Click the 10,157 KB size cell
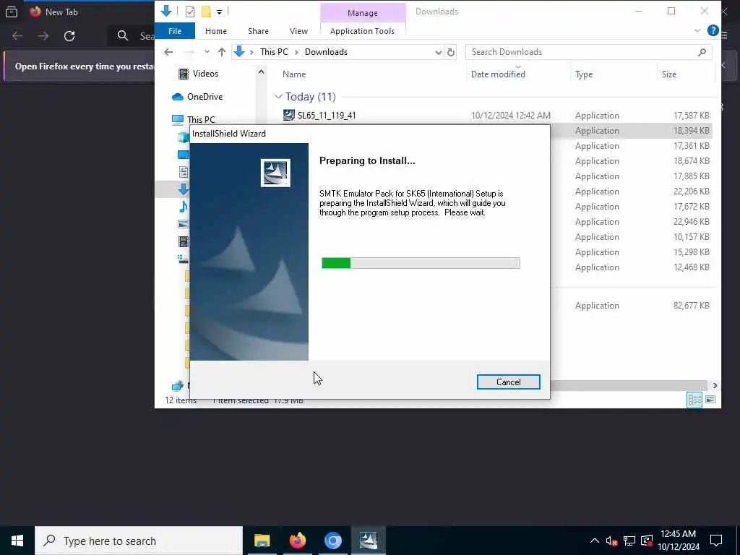This screenshot has width=740, height=555. (692, 237)
